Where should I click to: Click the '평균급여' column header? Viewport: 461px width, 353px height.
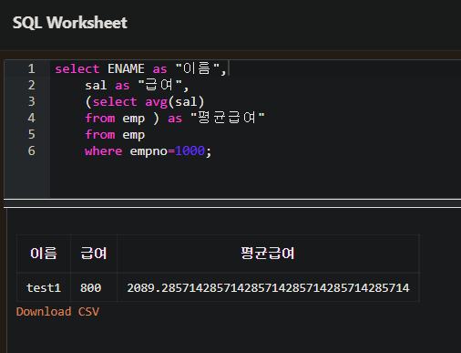268,254
